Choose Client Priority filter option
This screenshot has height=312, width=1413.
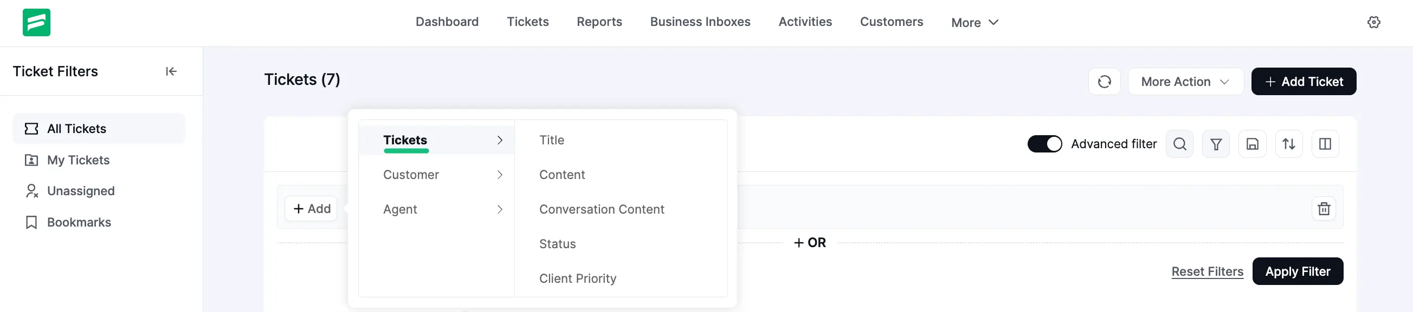pos(577,278)
